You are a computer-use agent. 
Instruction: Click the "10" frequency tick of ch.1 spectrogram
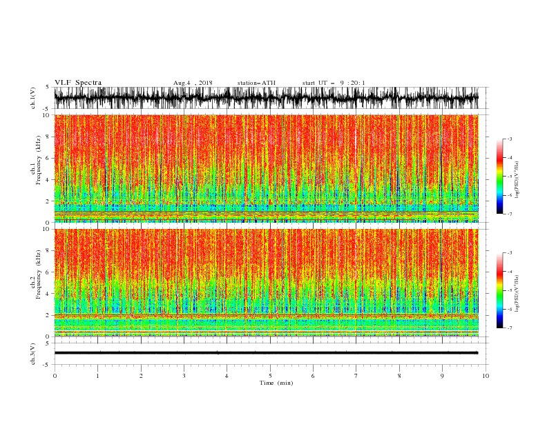click(46, 115)
